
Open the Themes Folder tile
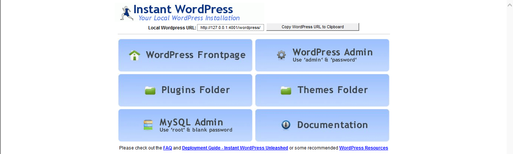322,90
